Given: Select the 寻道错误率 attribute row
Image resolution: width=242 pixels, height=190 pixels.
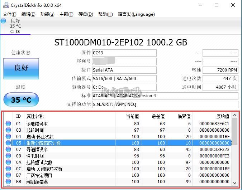Looking at the screenshot, I should [118, 149].
